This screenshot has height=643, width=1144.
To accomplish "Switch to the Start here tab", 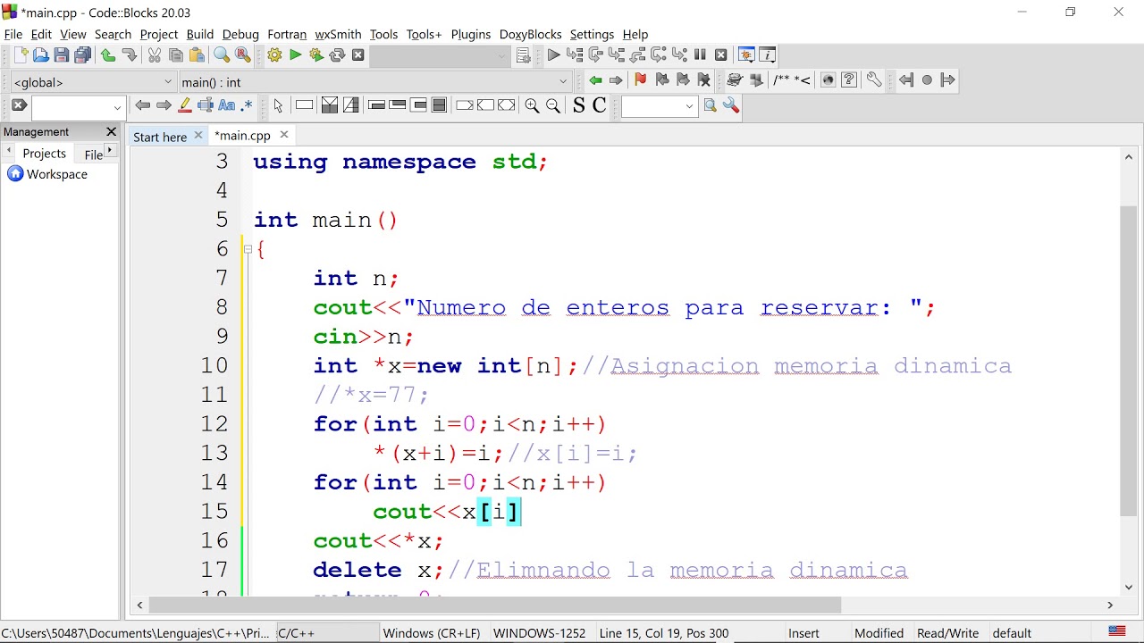I will (160, 137).
